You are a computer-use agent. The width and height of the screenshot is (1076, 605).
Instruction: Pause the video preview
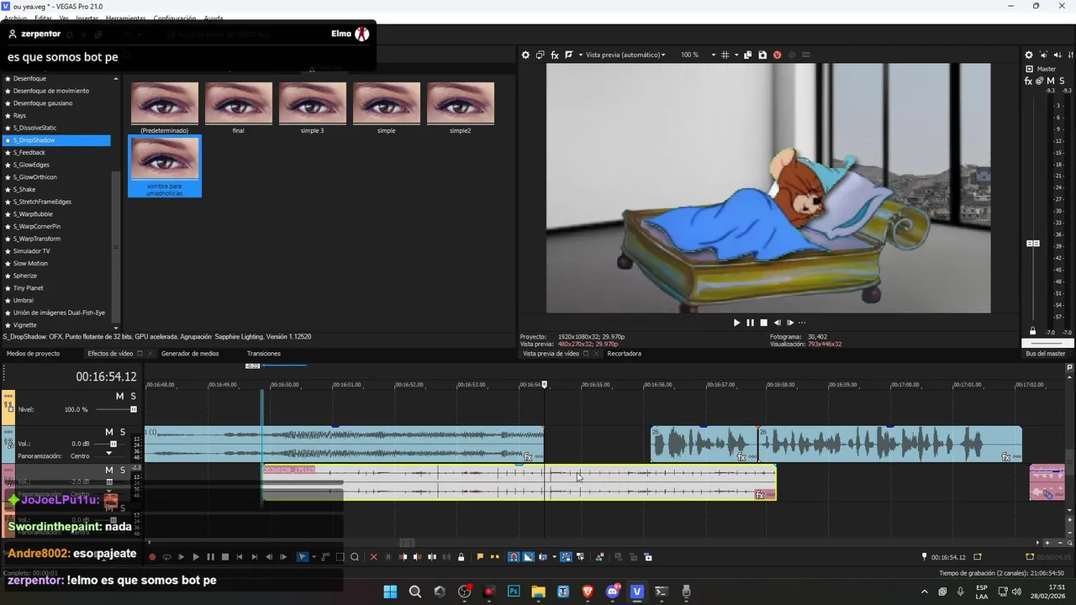pyautogui.click(x=750, y=323)
